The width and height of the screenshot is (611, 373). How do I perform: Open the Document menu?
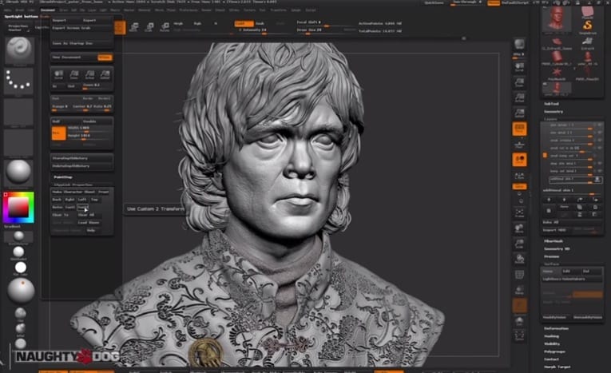click(x=48, y=10)
